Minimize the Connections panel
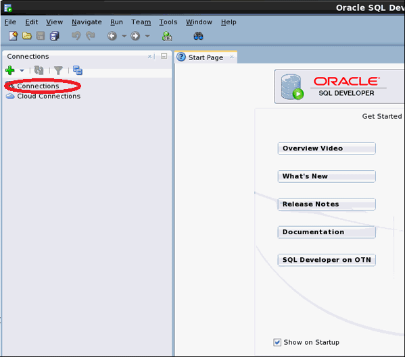Image resolution: width=405 pixels, height=357 pixels. click(x=164, y=56)
